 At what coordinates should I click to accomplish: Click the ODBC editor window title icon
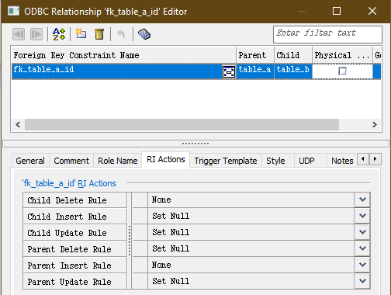(x=13, y=11)
